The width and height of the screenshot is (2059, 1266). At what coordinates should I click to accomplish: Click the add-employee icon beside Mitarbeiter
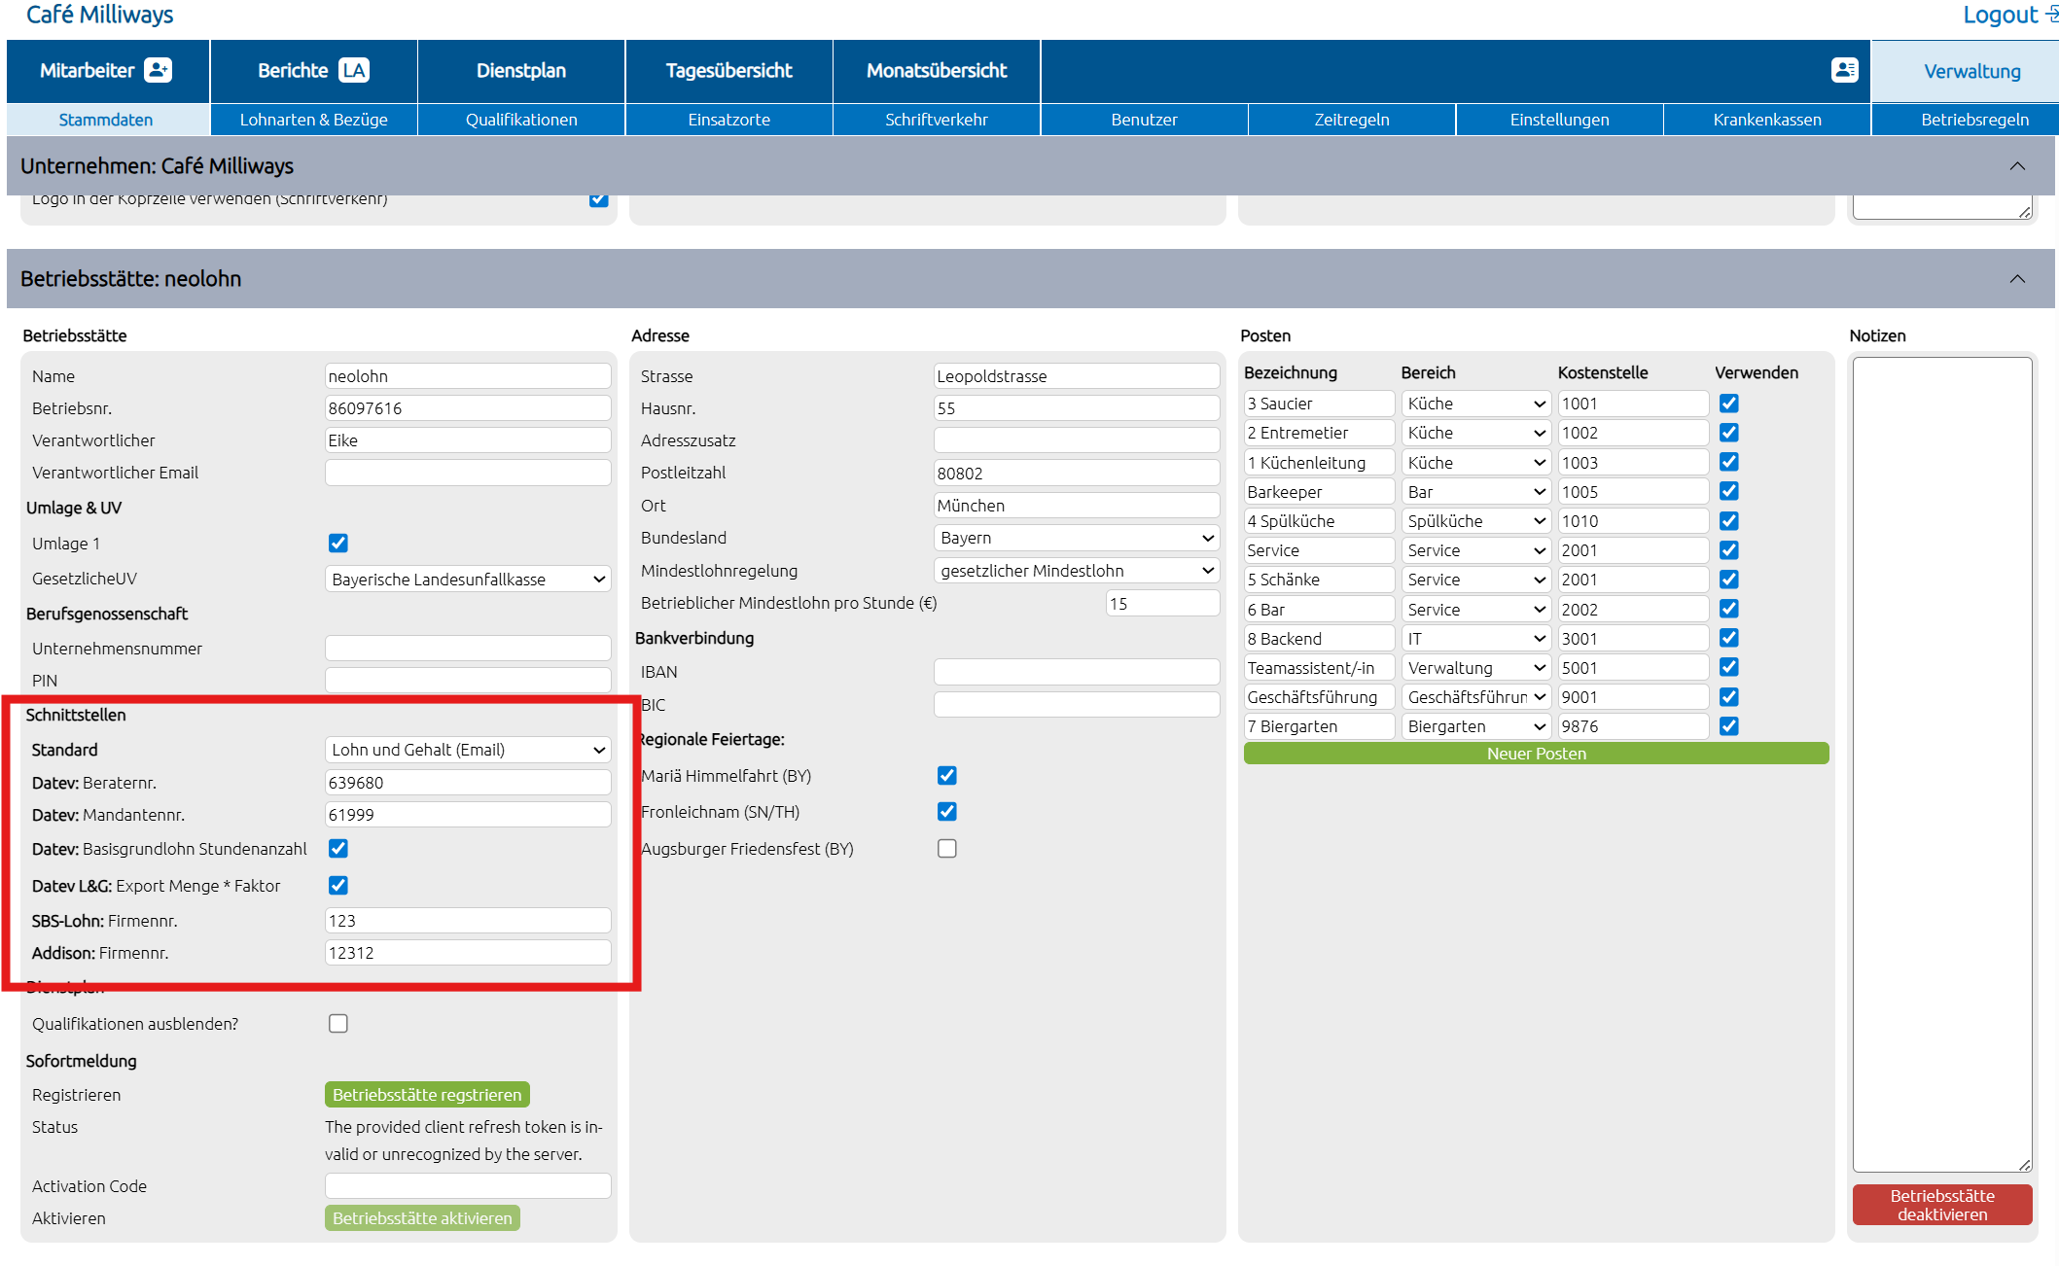click(x=158, y=70)
